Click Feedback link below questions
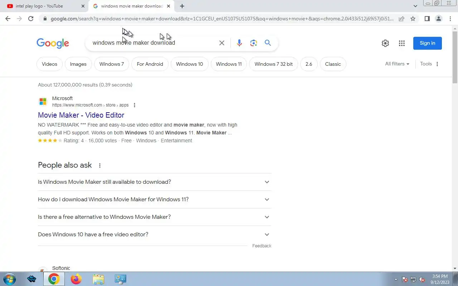Screen dimensions: 458x286 coord(262,246)
